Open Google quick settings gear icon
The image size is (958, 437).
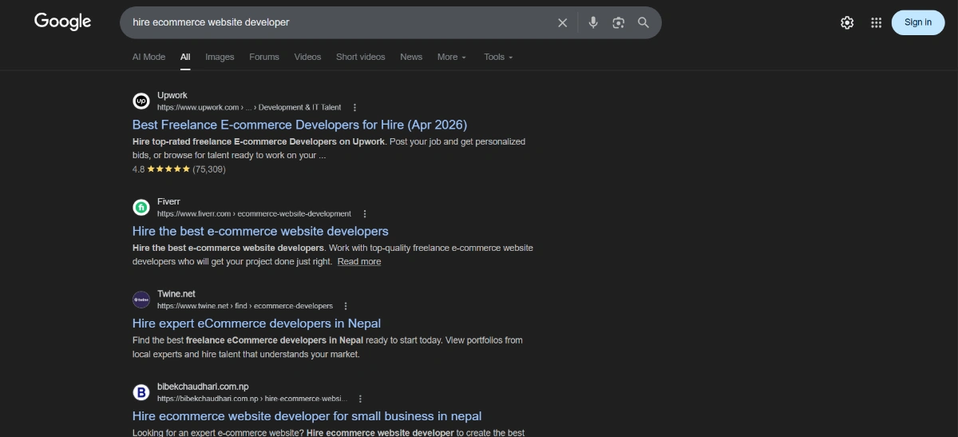(847, 22)
